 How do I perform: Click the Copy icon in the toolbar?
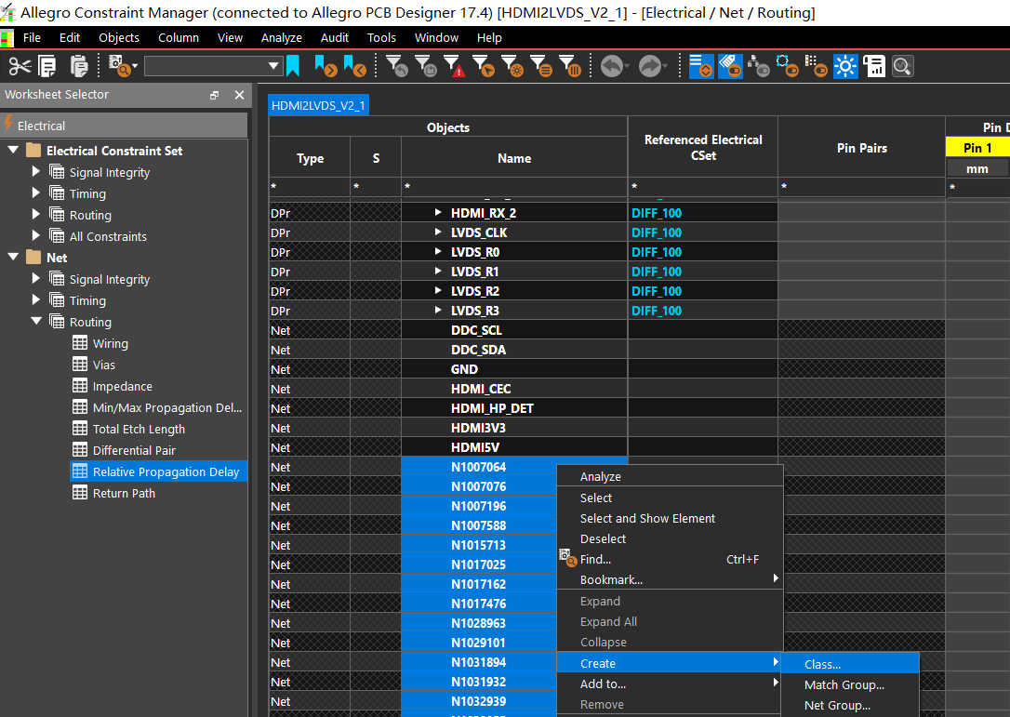(47, 66)
